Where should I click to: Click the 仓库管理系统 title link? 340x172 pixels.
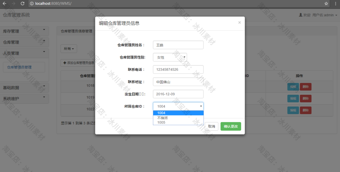click(16, 15)
